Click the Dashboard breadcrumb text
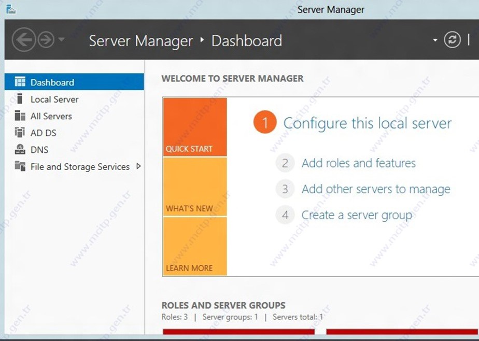 (247, 40)
